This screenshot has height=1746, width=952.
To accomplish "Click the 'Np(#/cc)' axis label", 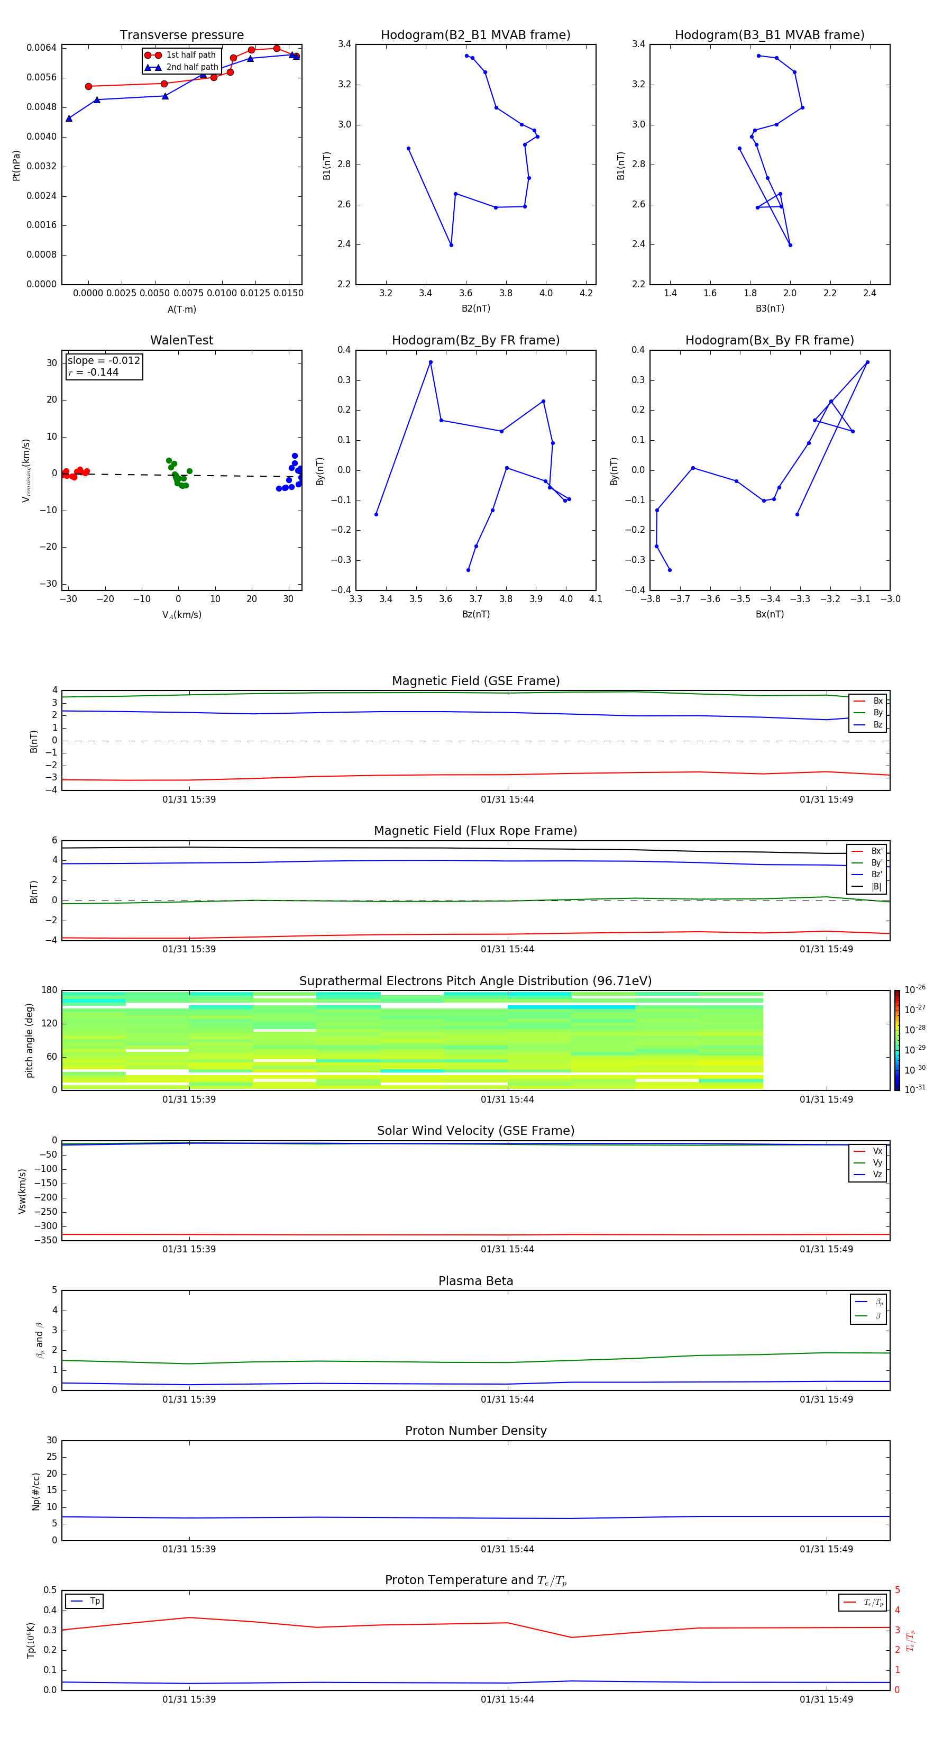I will click(36, 1491).
